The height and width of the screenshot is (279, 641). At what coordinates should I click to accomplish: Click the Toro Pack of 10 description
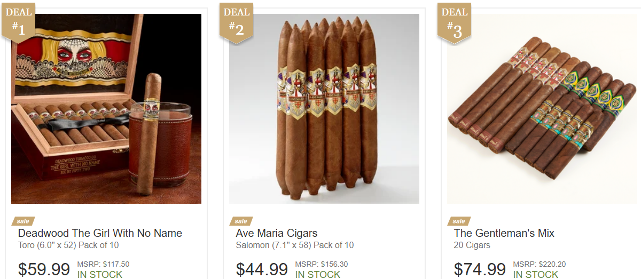pyautogui.click(x=68, y=245)
